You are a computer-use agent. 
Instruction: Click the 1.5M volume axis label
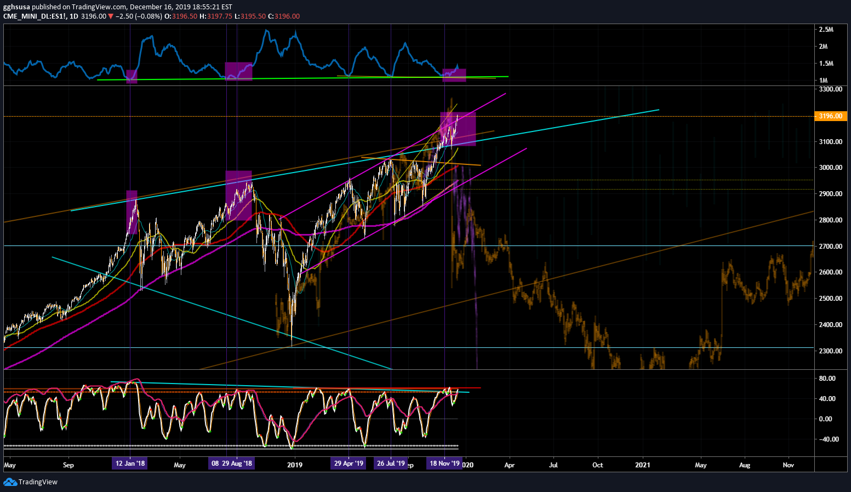(x=826, y=64)
